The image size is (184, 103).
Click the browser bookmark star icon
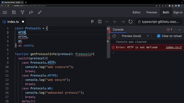click(166, 6)
